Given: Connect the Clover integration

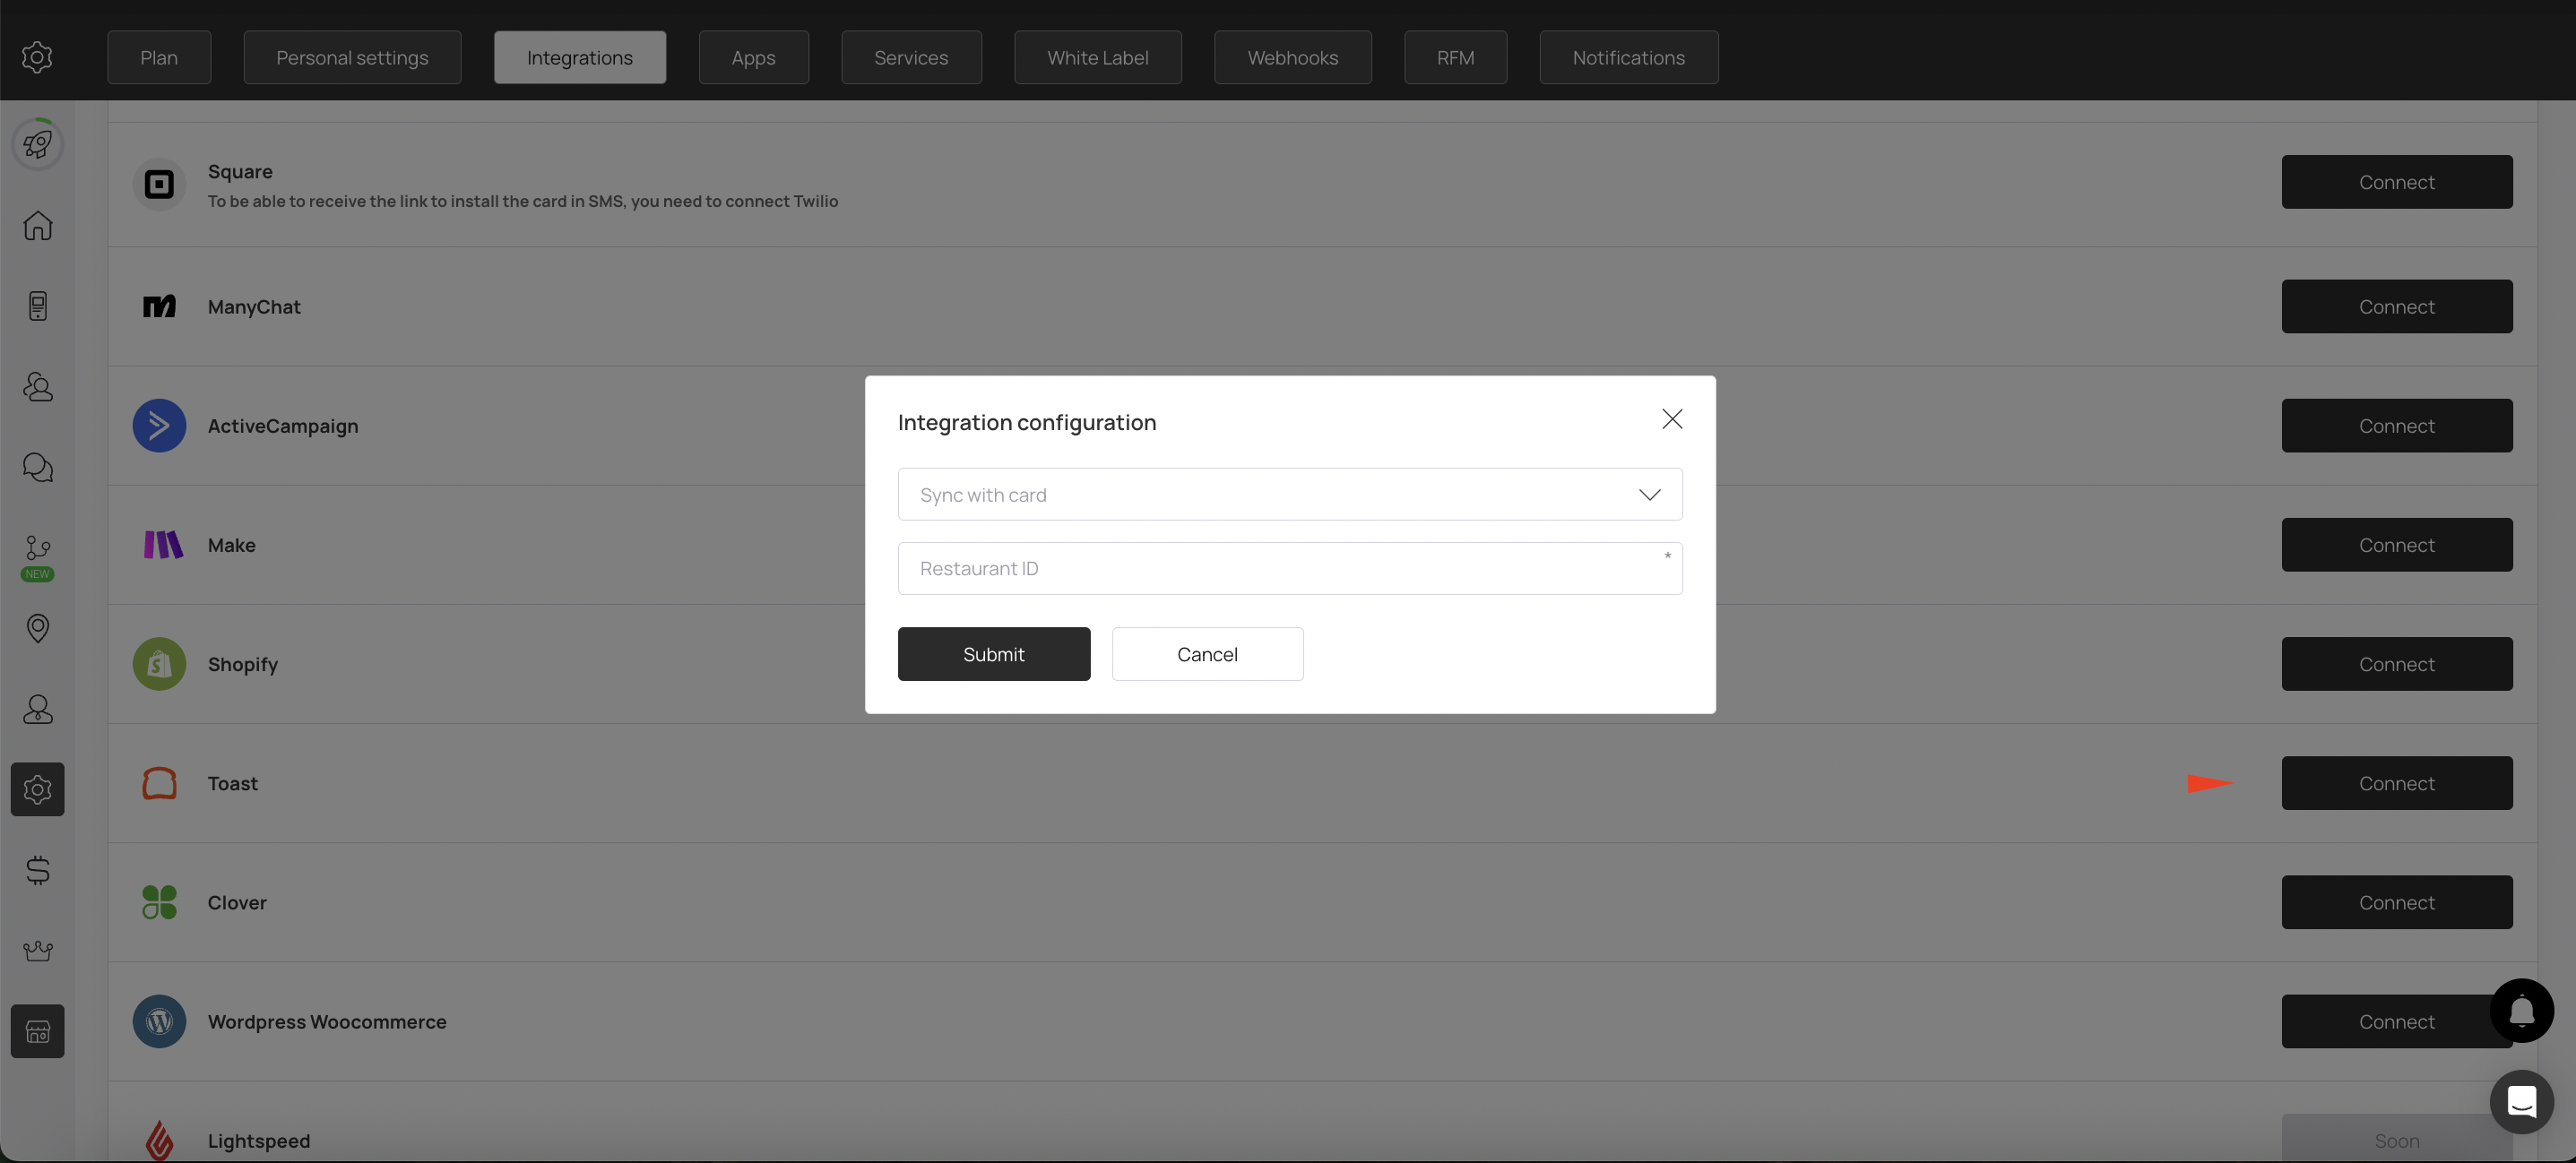Looking at the screenshot, I should 2396,902.
